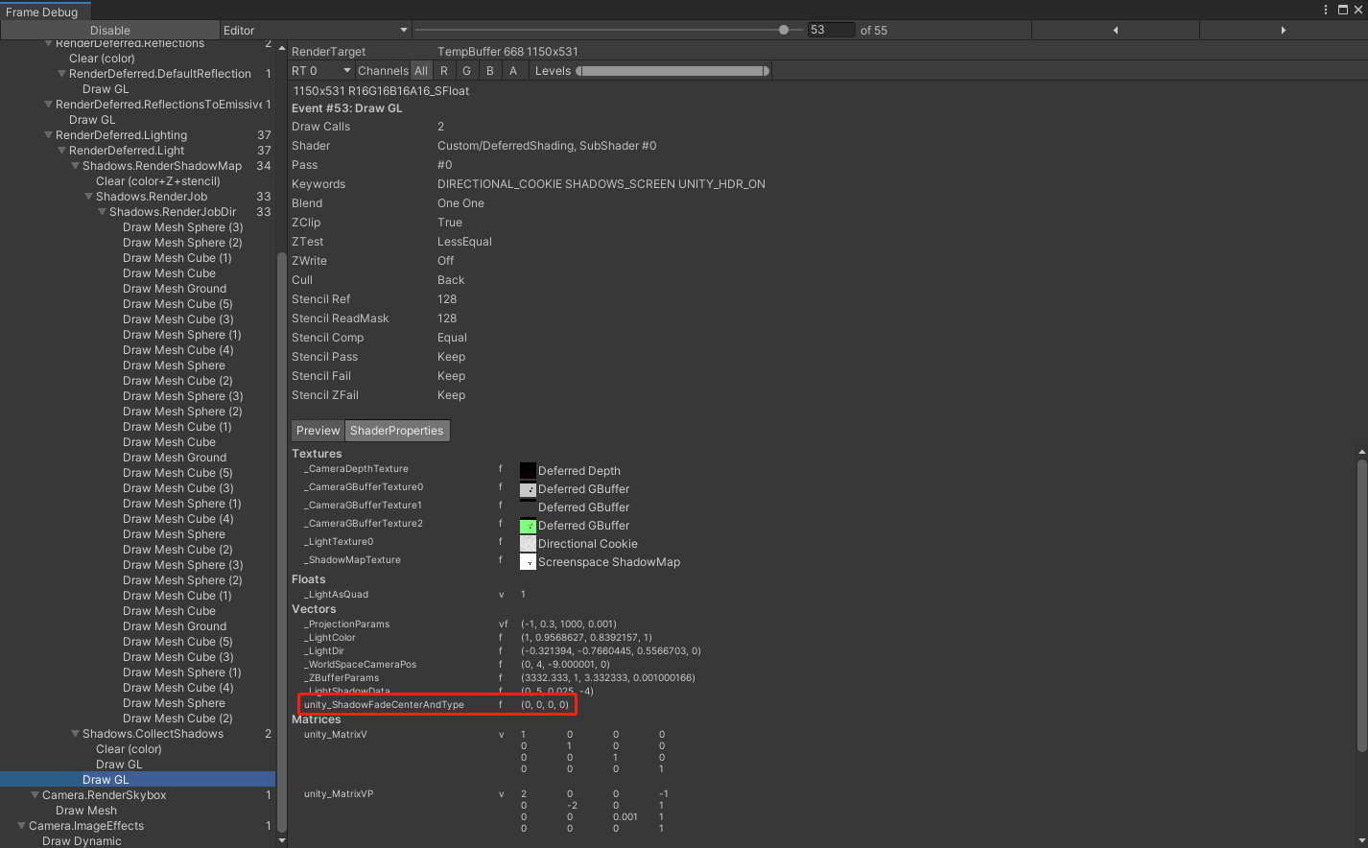This screenshot has height=848, width=1368.
Task: Collapse Shadows.RenderJobDir tree node
Action: pyautogui.click(x=102, y=212)
